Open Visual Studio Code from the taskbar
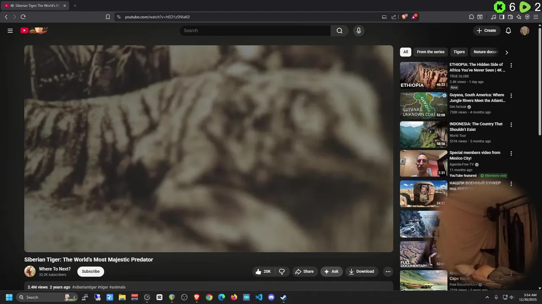Viewport: 542px width, 304px height. (x=259, y=297)
